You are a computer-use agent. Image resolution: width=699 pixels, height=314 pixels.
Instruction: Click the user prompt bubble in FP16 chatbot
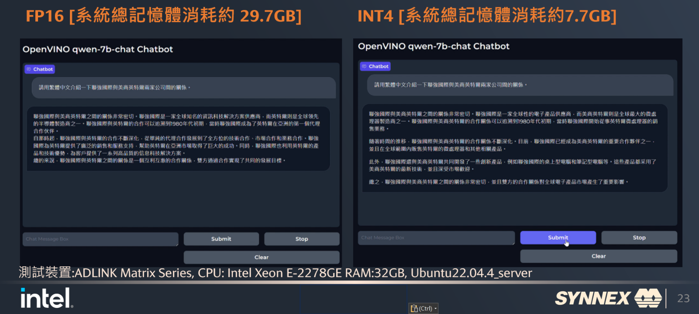[x=183, y=88]
